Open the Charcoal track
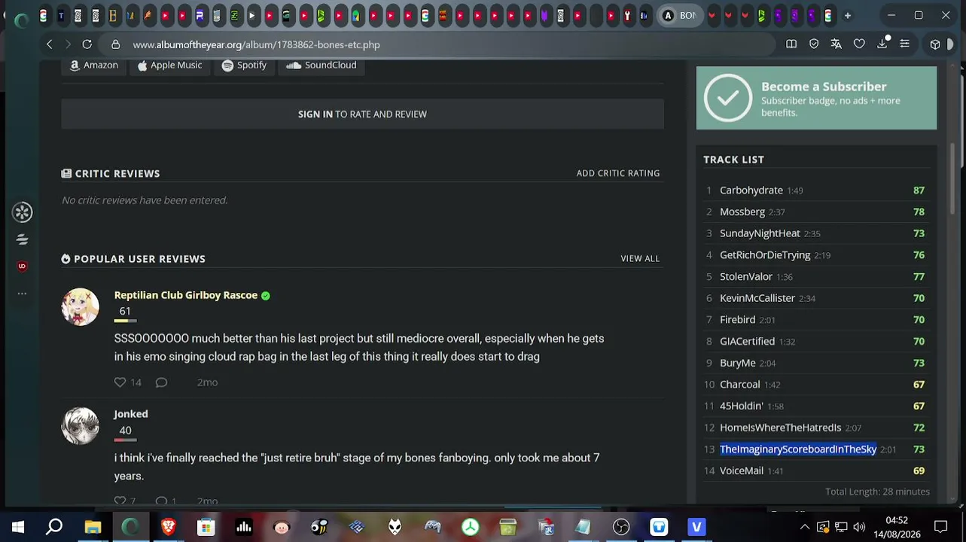The height and width of the screenshot is (542, 966). pyautogui.click(x=740, y=385)
